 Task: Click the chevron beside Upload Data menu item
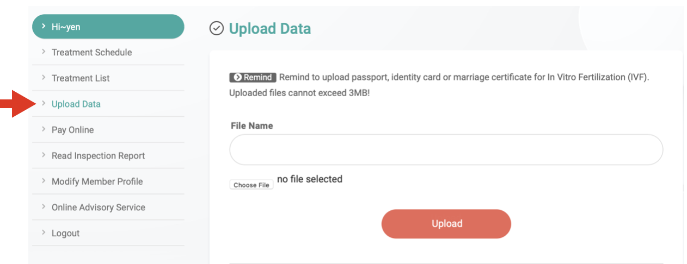click(x=44, y=104)
